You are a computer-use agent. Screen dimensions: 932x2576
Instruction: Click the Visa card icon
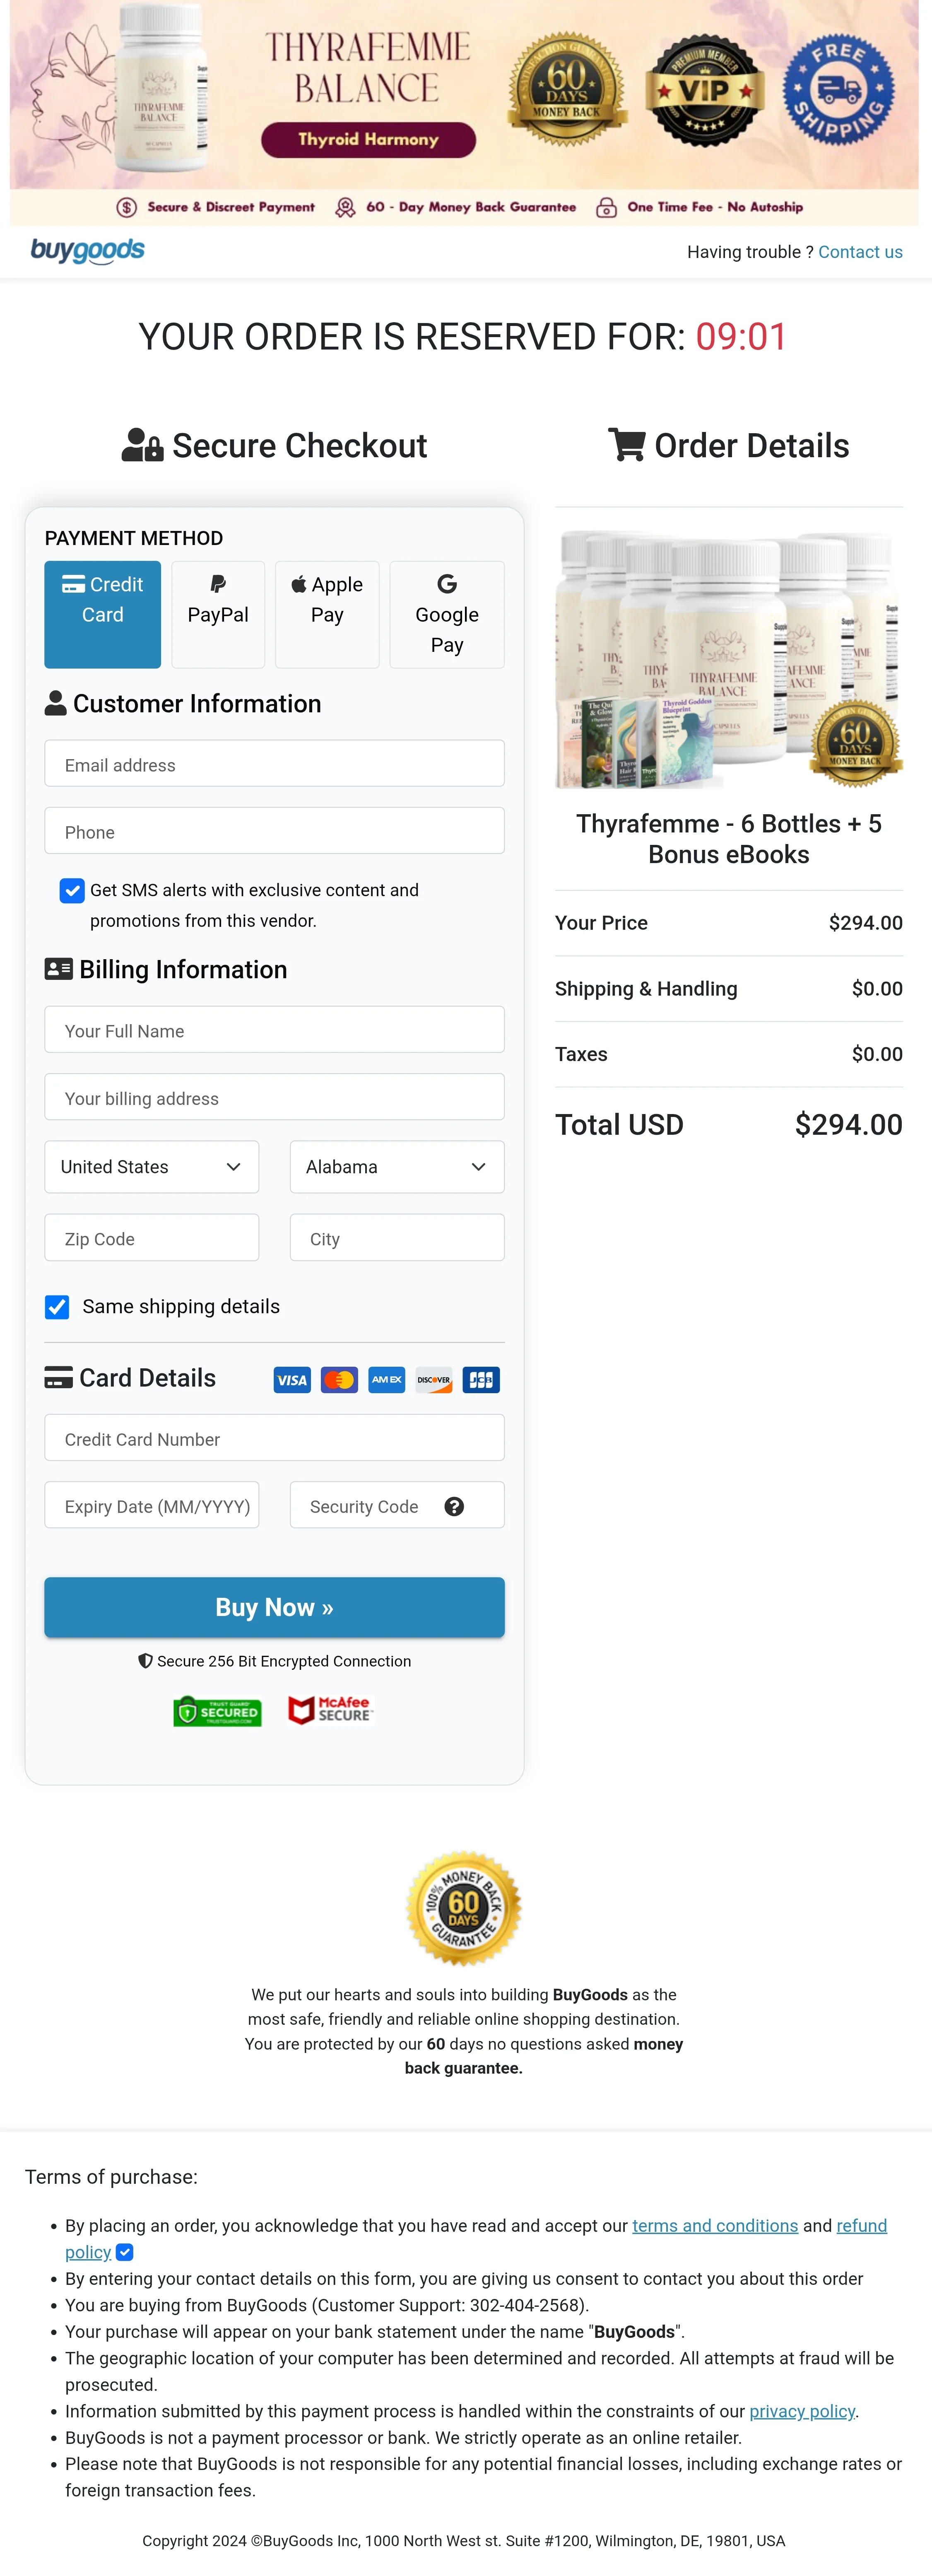[x=292, y=1380]
